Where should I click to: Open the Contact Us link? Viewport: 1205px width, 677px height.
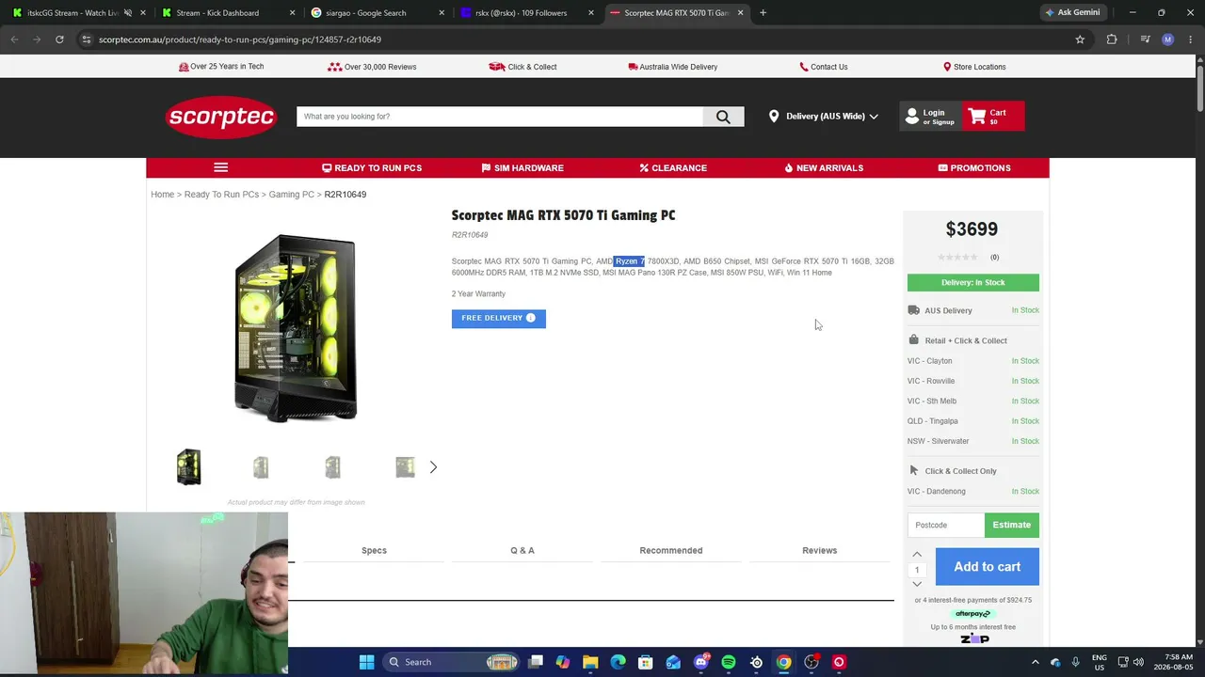pos(824,67)
